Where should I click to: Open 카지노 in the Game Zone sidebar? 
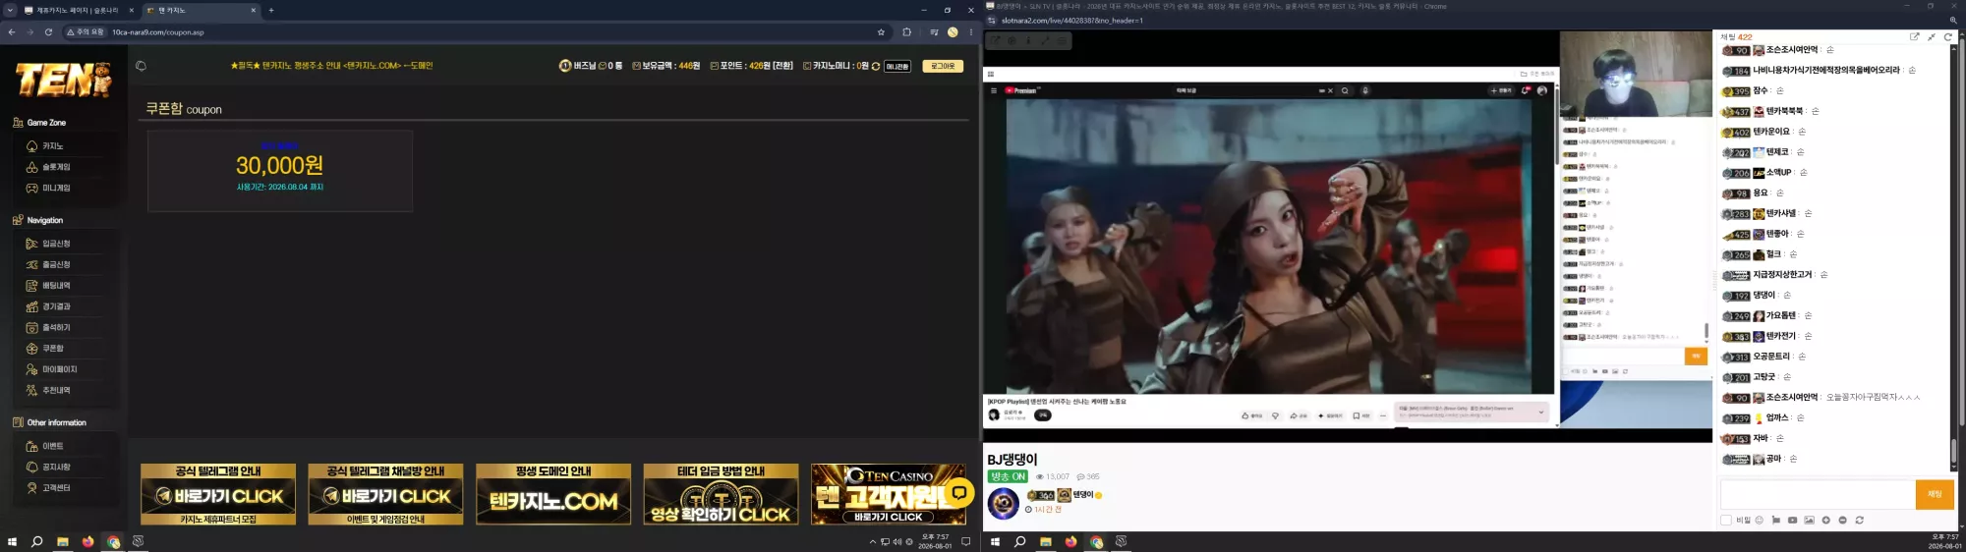coord(53,146)
